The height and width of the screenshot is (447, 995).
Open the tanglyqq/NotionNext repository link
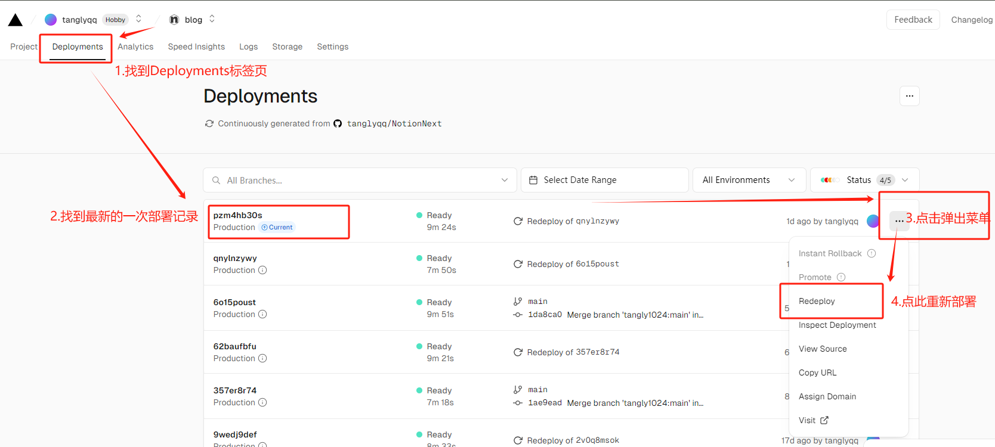click(x=394, y=124)
